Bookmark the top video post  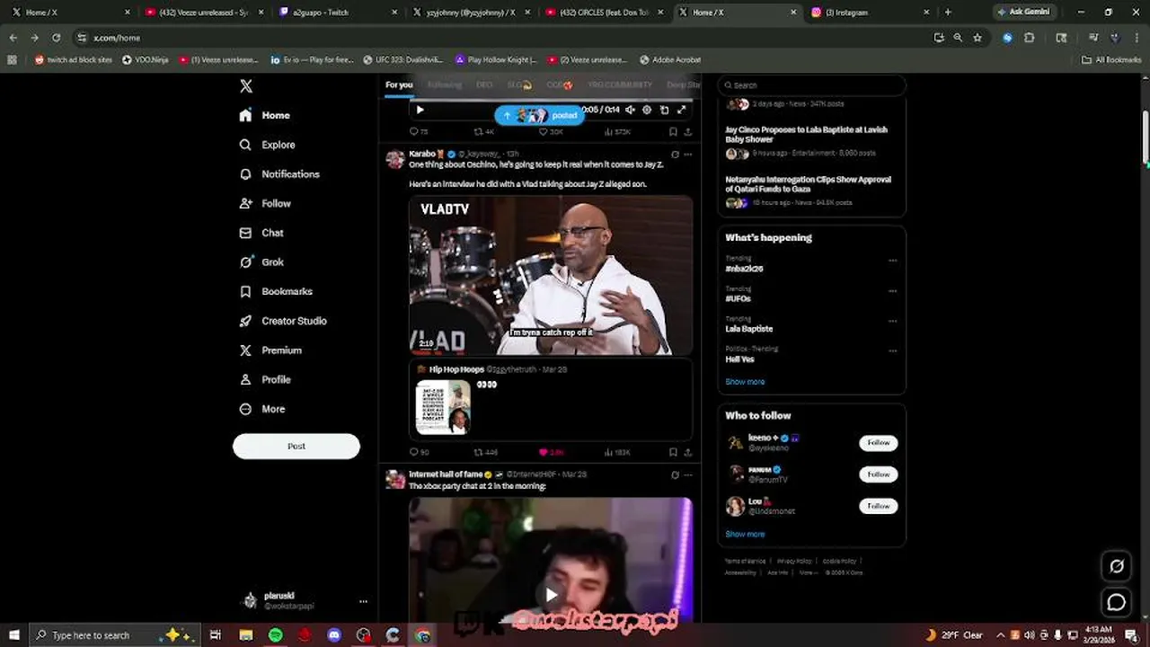pyautogui.click(x=672, y=131)
